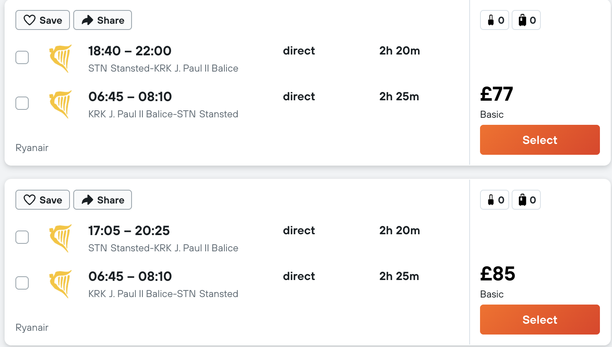Click the £77 price label
Image resolution: width=612 pixels, height=347 pixels.
point(496,94)
